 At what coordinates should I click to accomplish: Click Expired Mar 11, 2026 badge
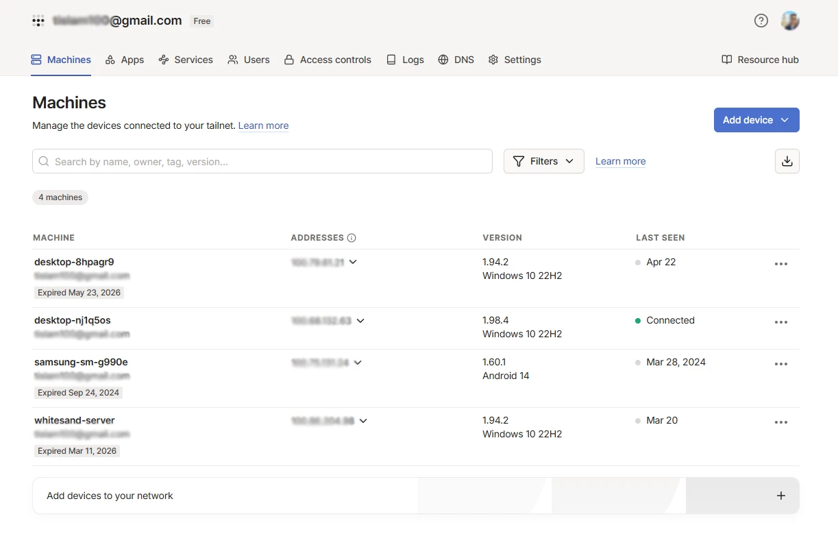tap(77, 451)
